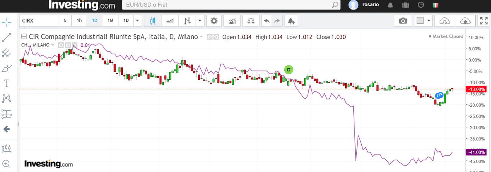This screenshot has width=491, height=172.
Task: Select the 1h interval
Action: point(79,21)
